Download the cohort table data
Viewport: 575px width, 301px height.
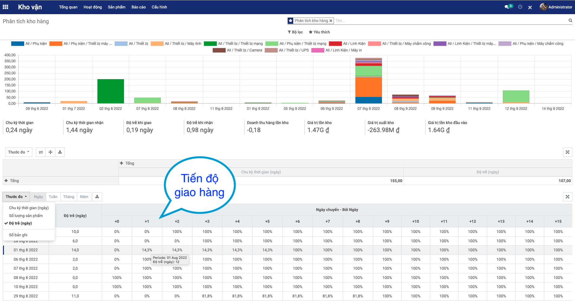[x=97, y=197]
